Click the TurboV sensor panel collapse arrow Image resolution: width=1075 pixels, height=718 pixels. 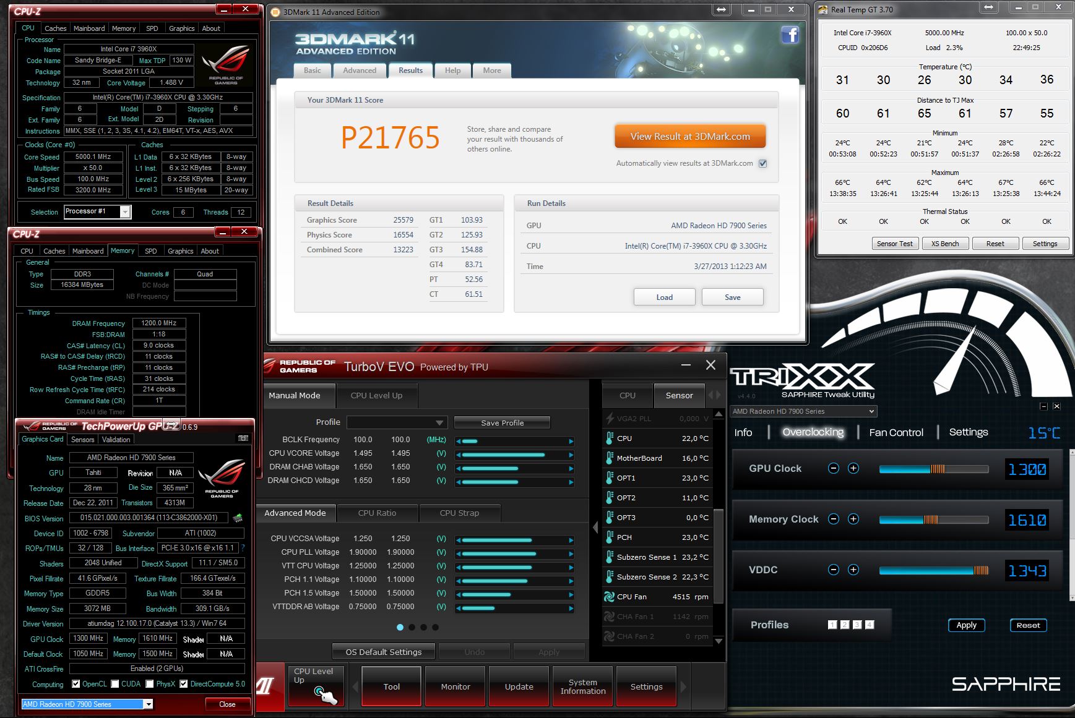(595, 528)
